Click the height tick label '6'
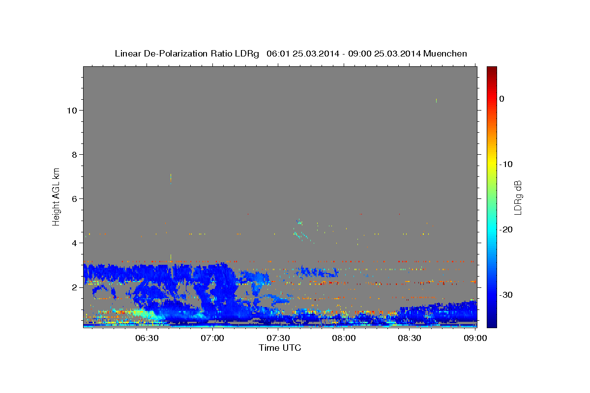This screenshot has height=393, width=590. click(x=74, y=199)
